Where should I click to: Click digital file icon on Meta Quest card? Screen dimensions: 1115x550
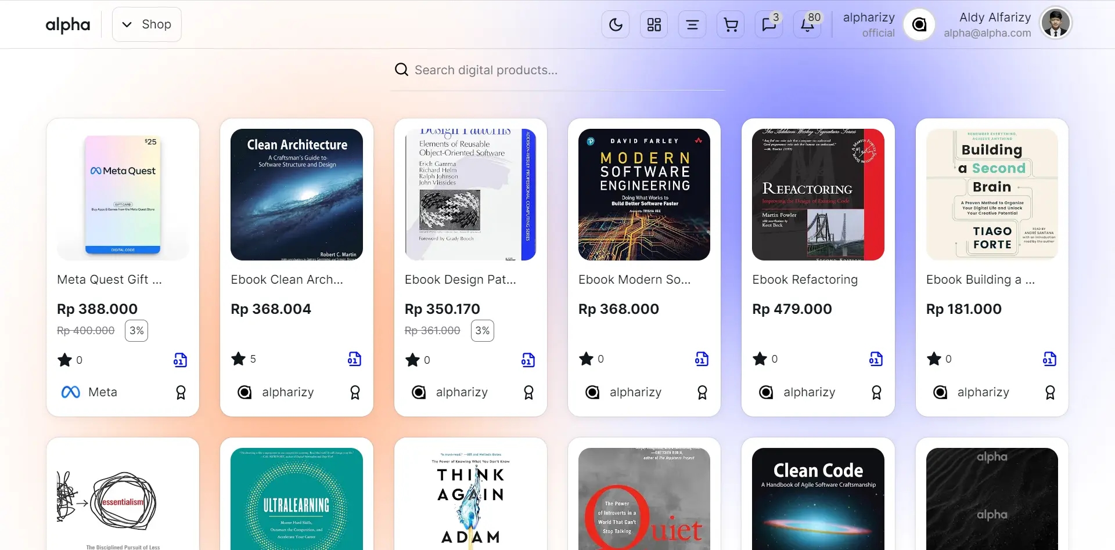click(180, 360)
